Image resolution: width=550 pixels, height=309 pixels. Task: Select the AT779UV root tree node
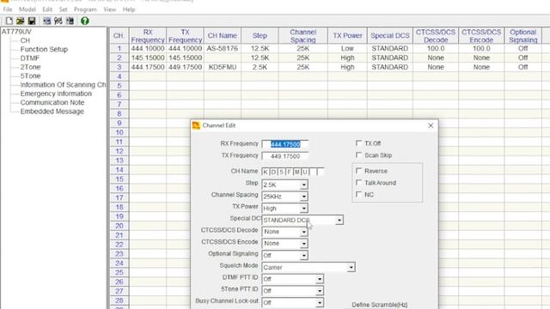coord(16,32)
